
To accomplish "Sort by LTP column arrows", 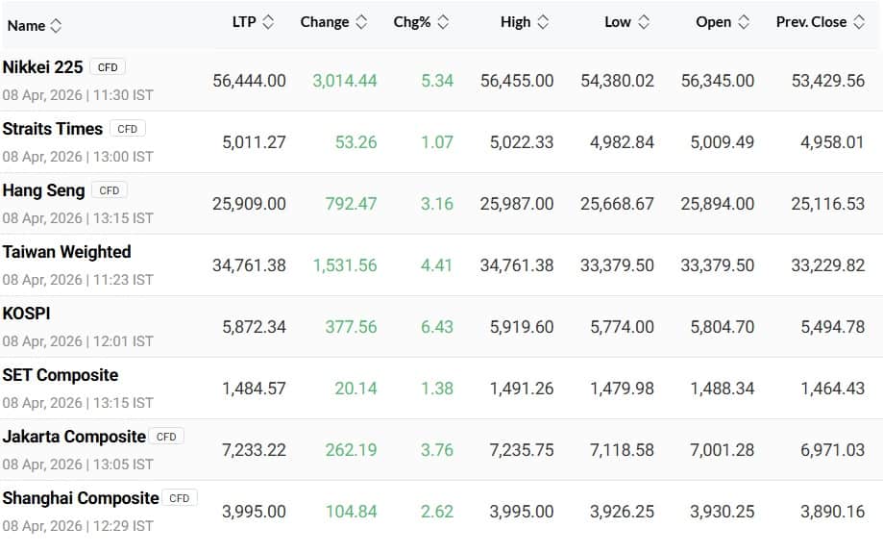I will coord(268,22).
